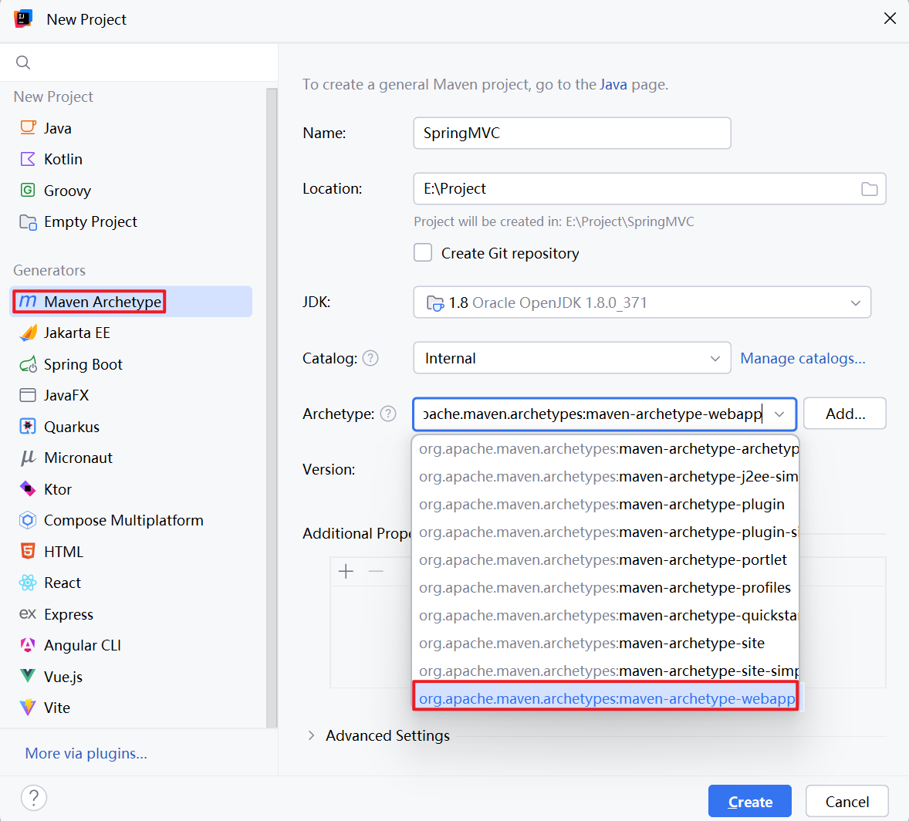This screenshot has width=909, height=821.
Task: Select maven-archetype-j2ee-simple entry
Action: [606, 477]
